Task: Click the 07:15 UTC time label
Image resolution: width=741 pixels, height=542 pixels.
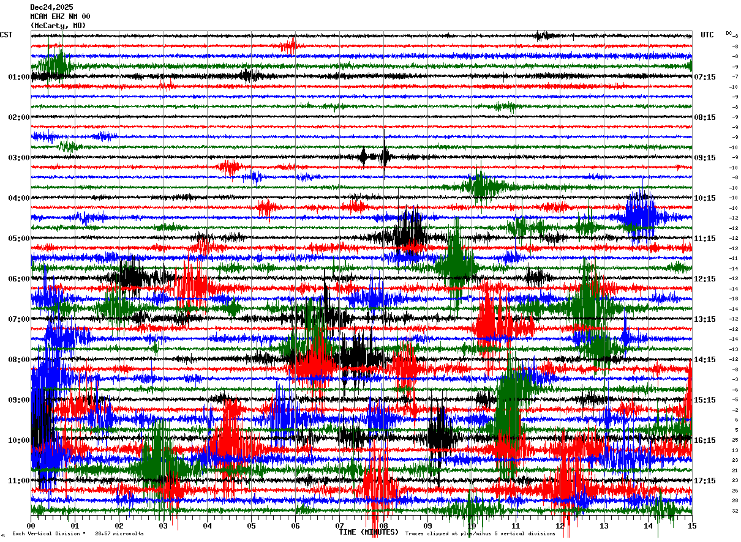Action: [x=705, y=77]
